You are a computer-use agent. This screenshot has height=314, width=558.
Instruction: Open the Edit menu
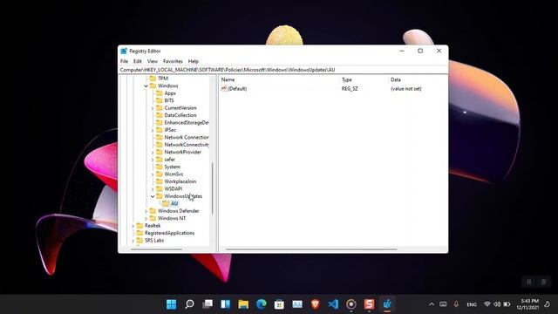[138, 61]
